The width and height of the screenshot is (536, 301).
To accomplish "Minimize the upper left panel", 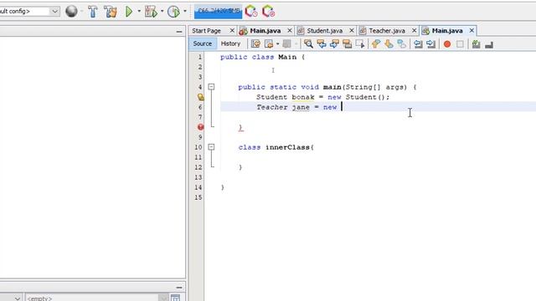I will pos(179,32).
